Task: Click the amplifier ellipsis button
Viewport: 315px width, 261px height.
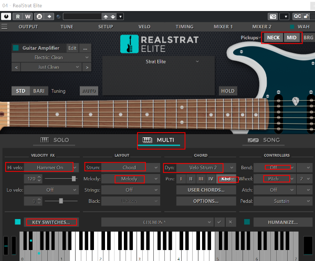Action: [85, 48]
